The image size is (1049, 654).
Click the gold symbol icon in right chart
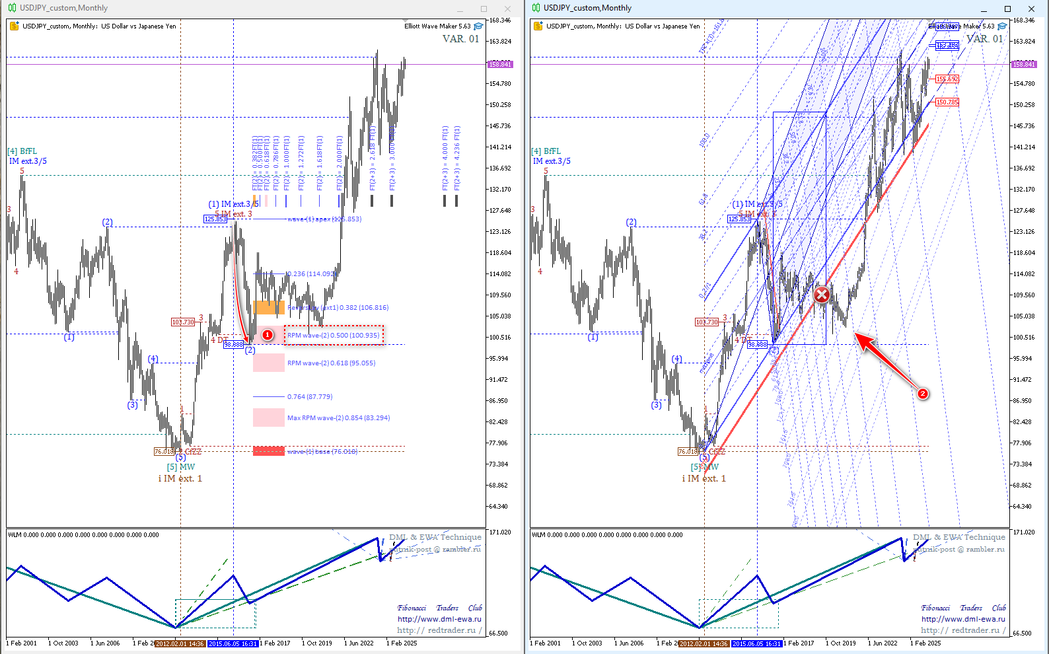(x=538, y=26)
